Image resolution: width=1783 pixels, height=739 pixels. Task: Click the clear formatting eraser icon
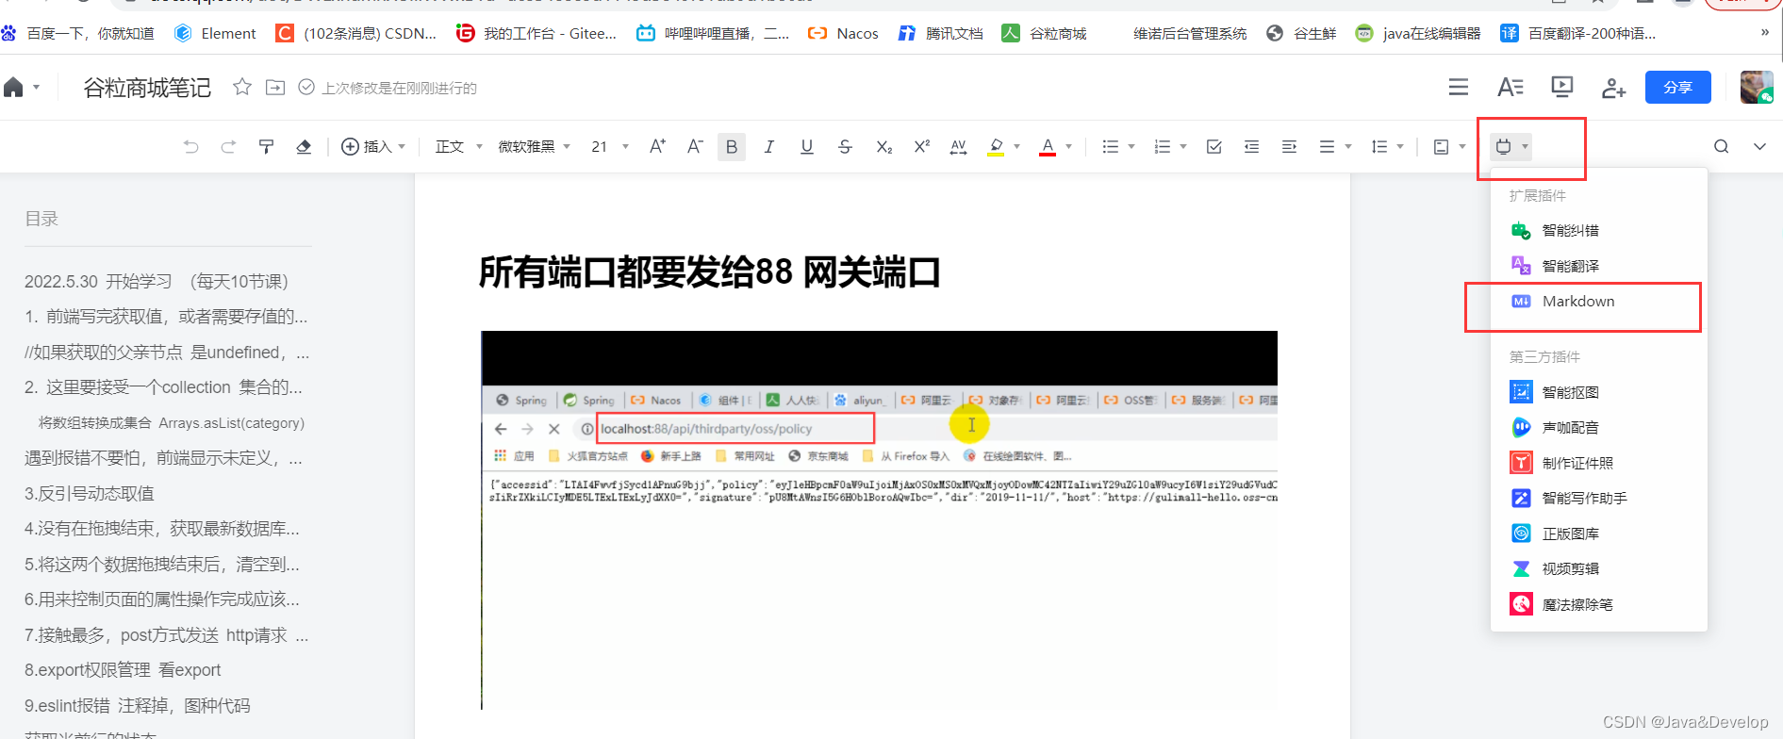(x=304, y=146)
